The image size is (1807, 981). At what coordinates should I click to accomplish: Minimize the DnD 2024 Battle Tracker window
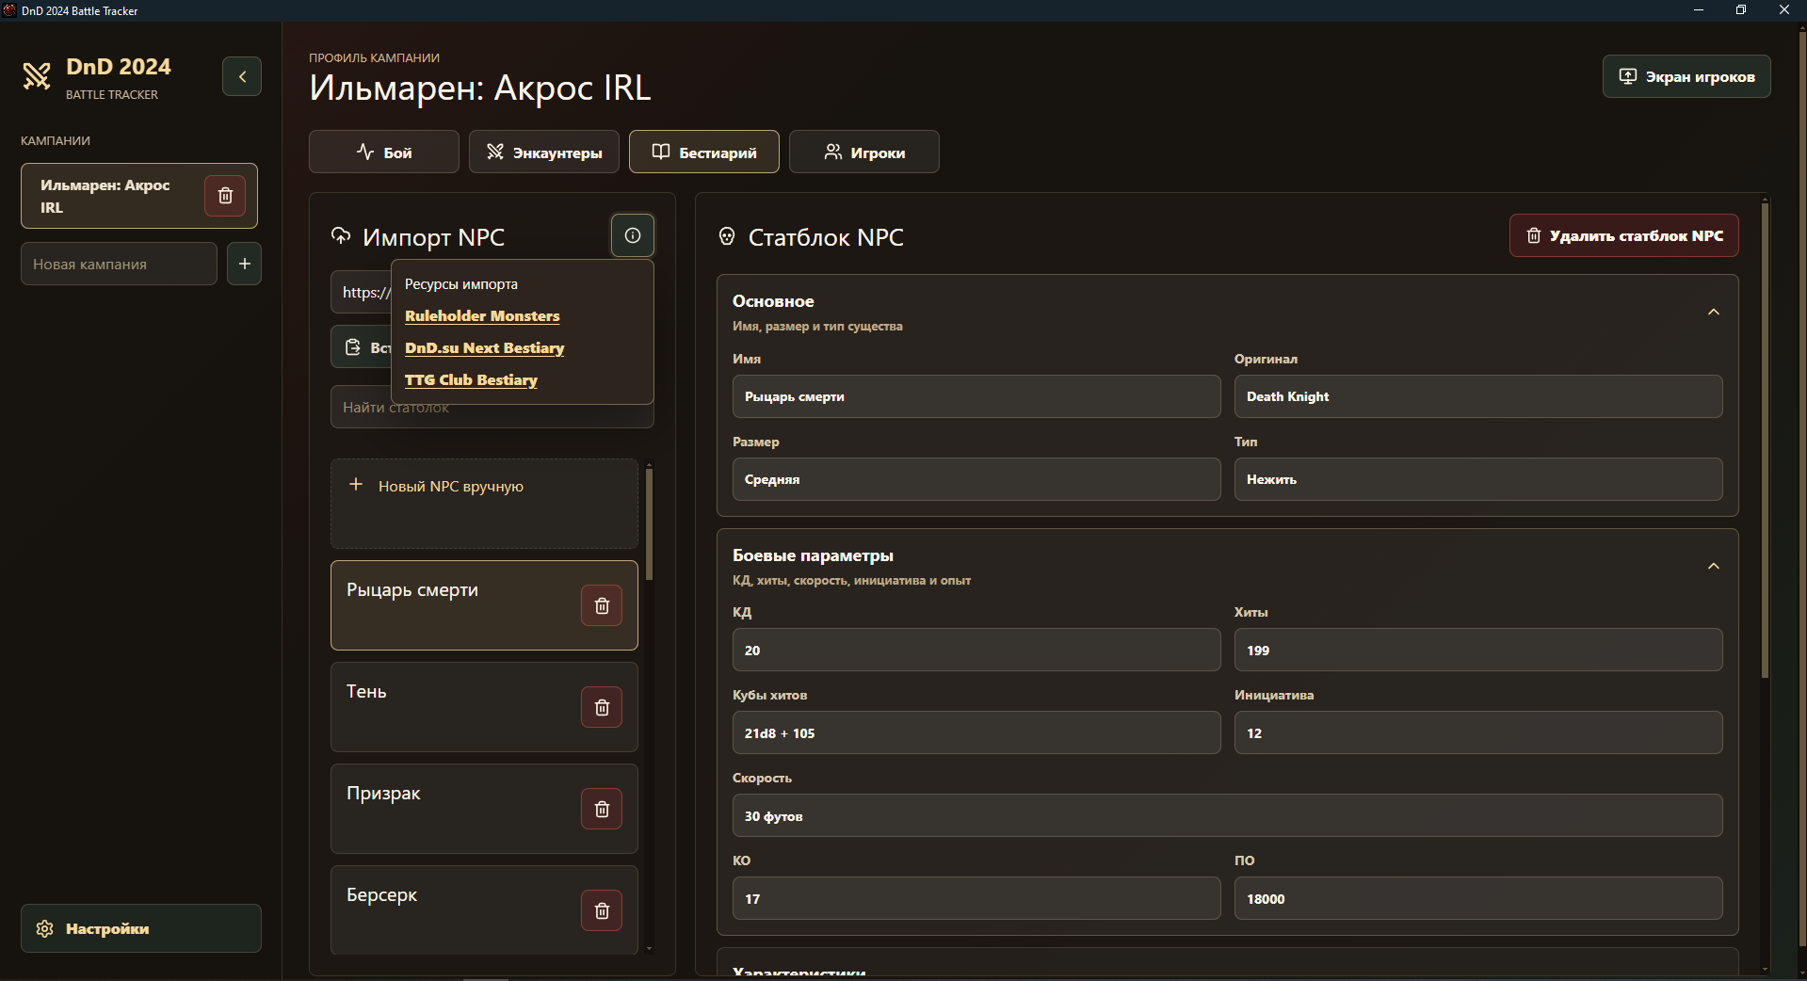[x=1699, y=10]
